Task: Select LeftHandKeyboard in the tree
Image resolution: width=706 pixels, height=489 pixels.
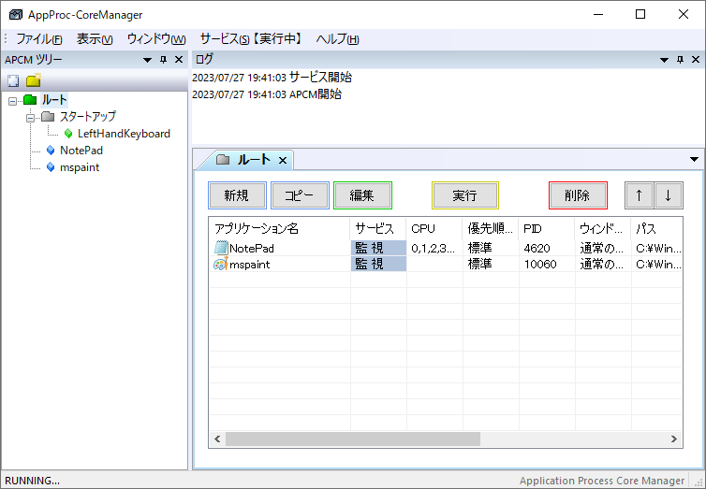Action: (124, 134)
